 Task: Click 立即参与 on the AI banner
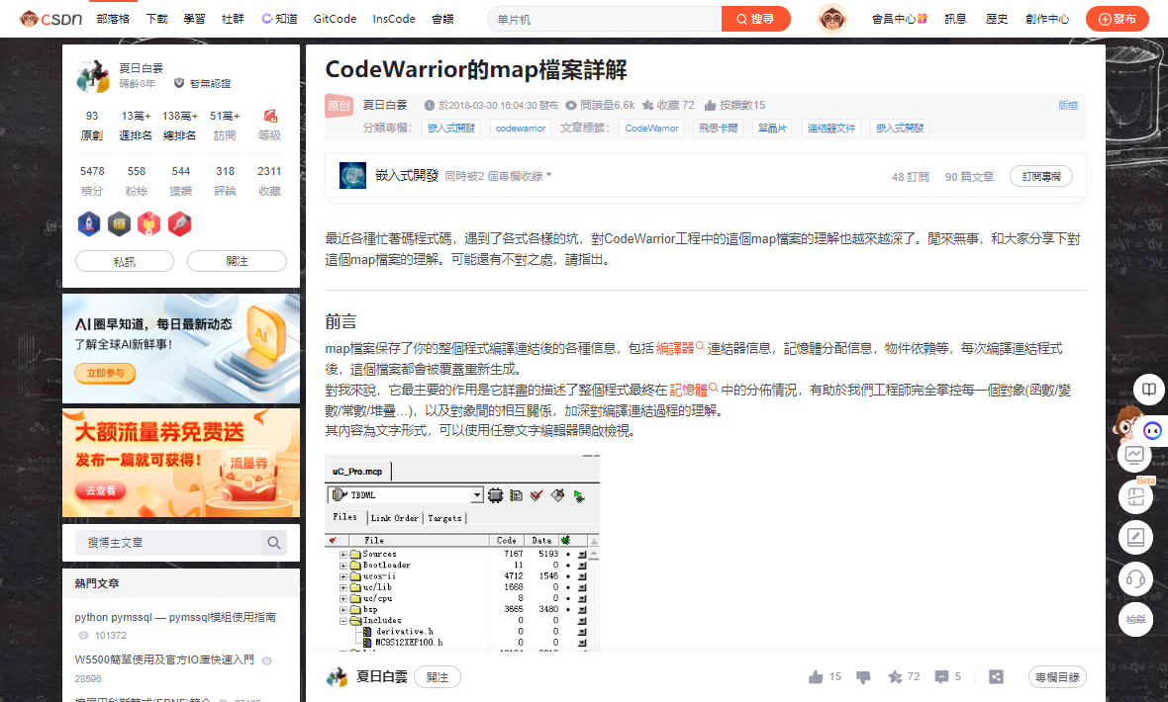point(105,373)
